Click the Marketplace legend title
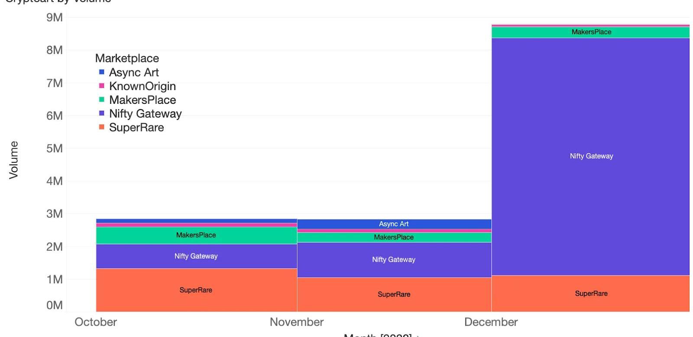693x337 pixels. coord(127,58)
